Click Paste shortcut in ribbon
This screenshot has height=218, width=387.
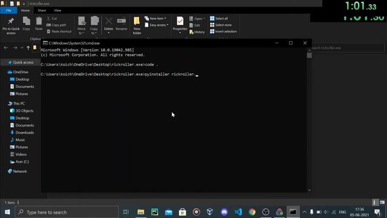point(59,31)
